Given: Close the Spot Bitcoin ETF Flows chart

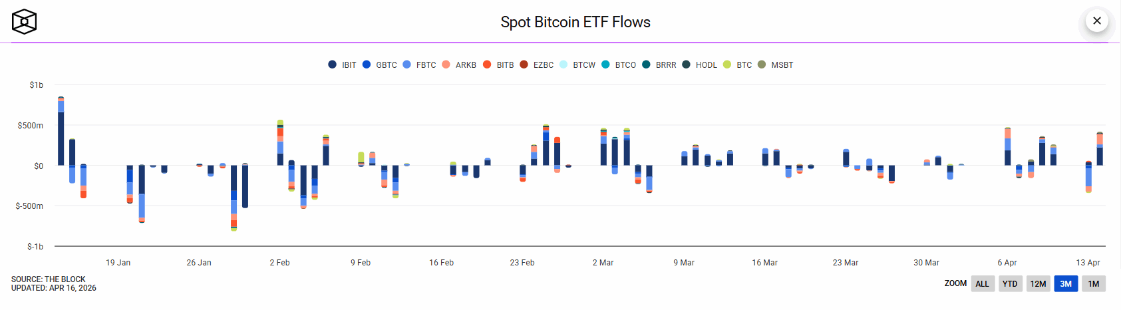Looking at the screenshot, I should [x=1096, y=21].
